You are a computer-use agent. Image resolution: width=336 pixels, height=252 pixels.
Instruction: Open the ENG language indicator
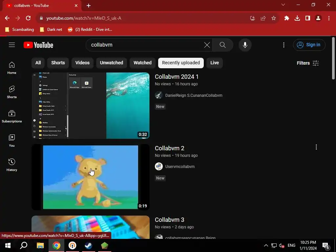click(x=291, y=245)
